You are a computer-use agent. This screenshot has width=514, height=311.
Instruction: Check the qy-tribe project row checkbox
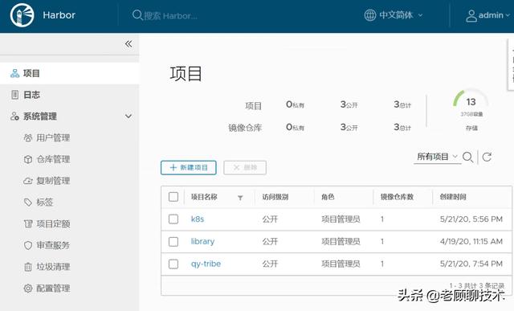[173, 264]
